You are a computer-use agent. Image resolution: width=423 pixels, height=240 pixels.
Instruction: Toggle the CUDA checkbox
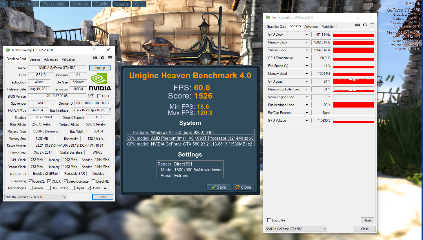(x=49, y=181)
